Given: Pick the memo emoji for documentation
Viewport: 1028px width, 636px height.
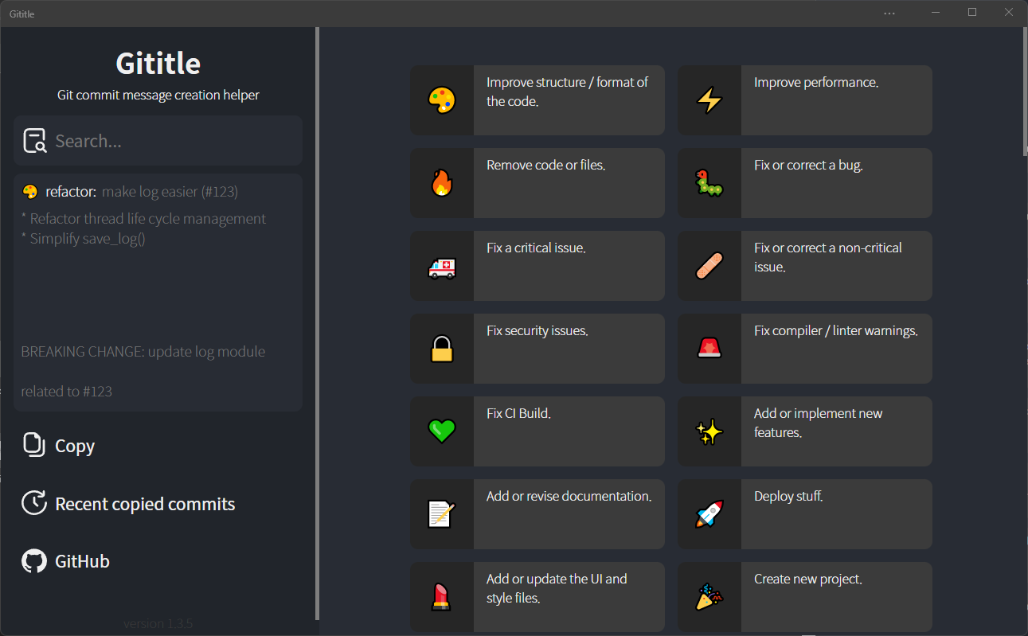Looking at the screenshot, I should (442, 514).
